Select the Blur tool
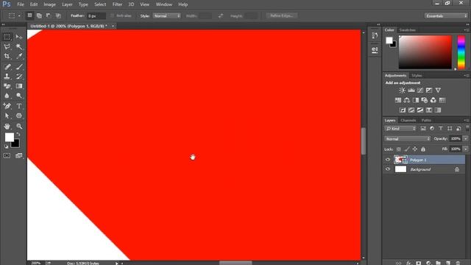 (x=7, y=96)
